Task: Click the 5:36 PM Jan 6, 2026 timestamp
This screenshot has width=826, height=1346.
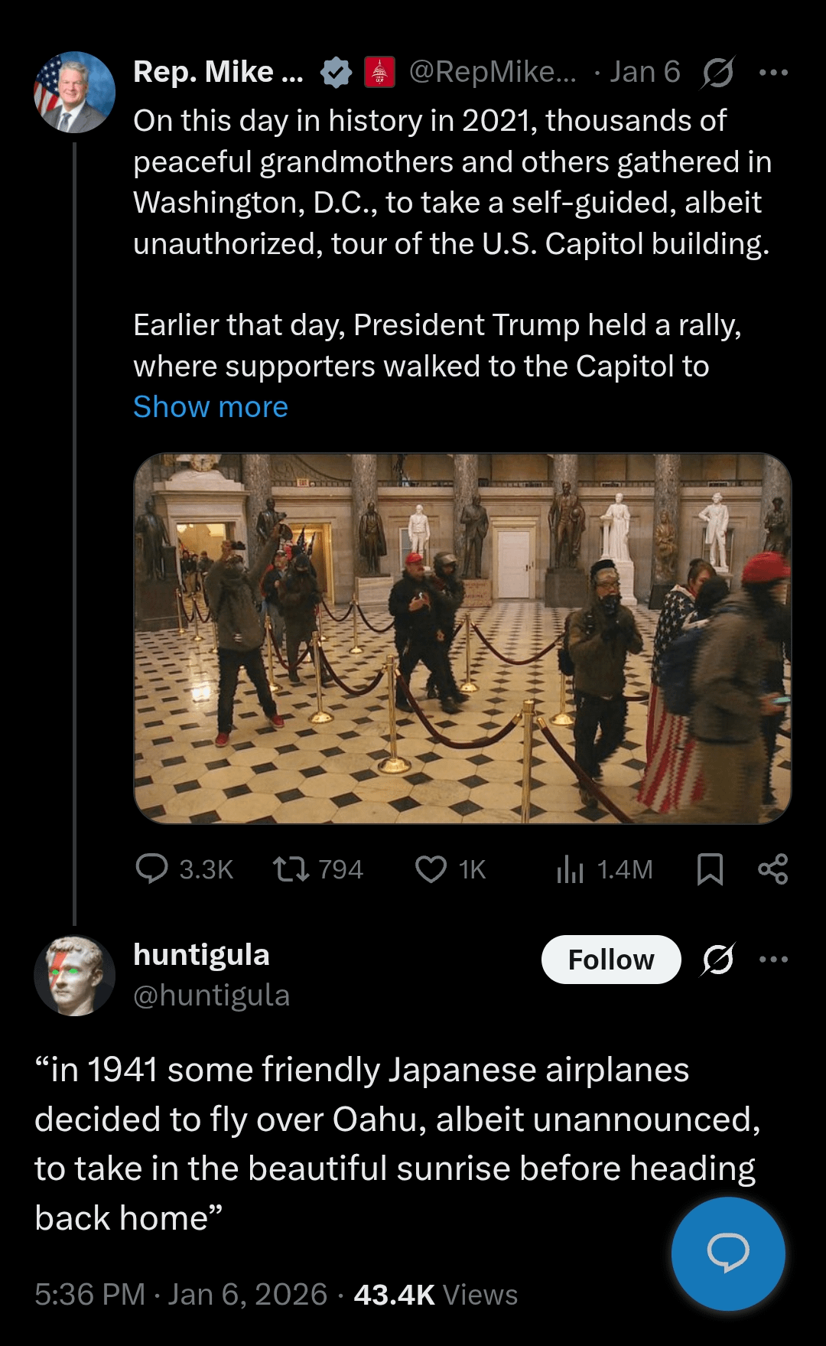Action: click(x=180, y=1294)
